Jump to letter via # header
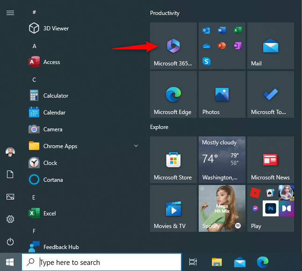The height and width of the screenshot is (271, 302). 34,12
